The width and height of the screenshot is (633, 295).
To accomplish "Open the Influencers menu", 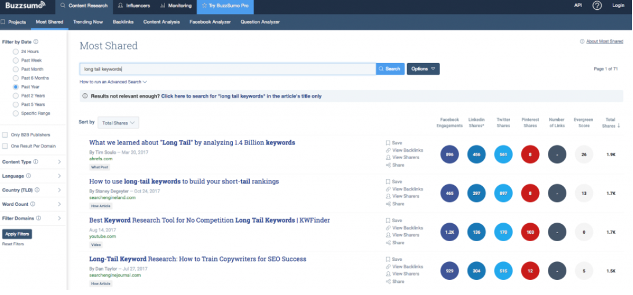I will (134, 6).
